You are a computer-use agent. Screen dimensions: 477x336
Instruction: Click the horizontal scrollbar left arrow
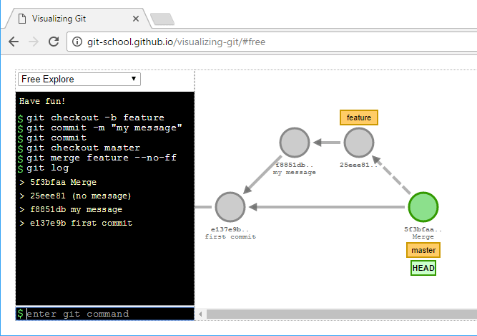[200, 314]
